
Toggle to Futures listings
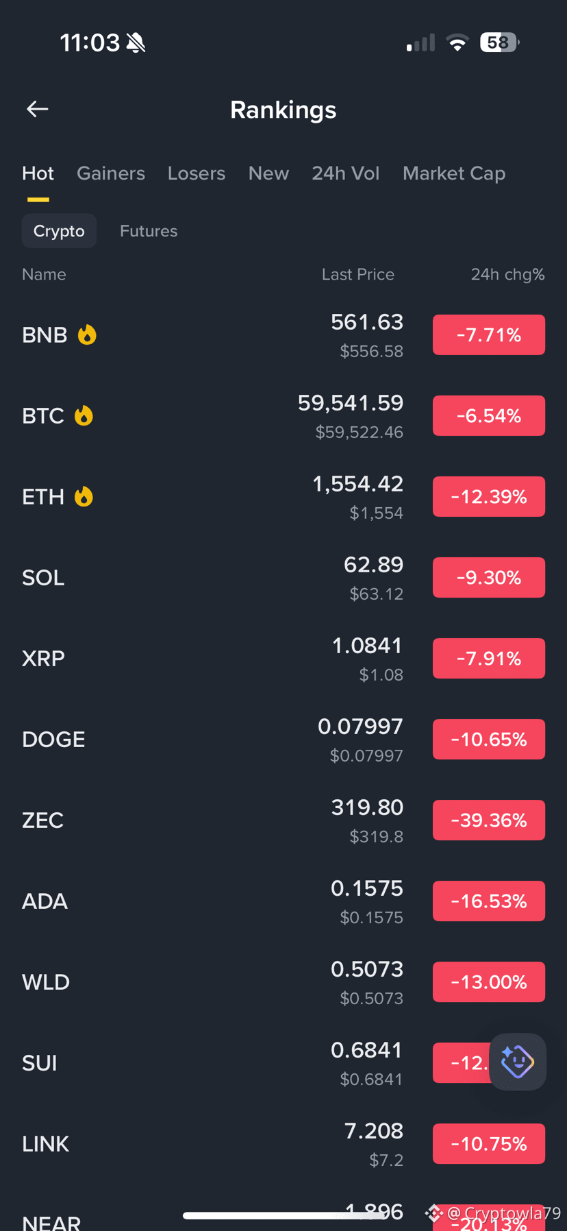click(149, 231)
